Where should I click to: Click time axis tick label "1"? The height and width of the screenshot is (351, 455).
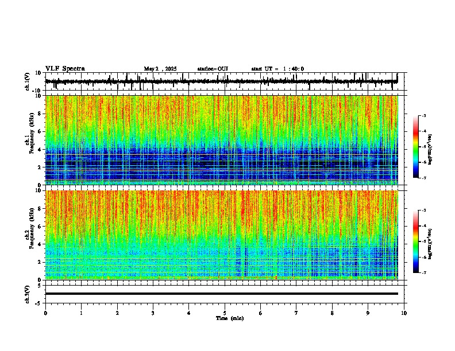81,313
